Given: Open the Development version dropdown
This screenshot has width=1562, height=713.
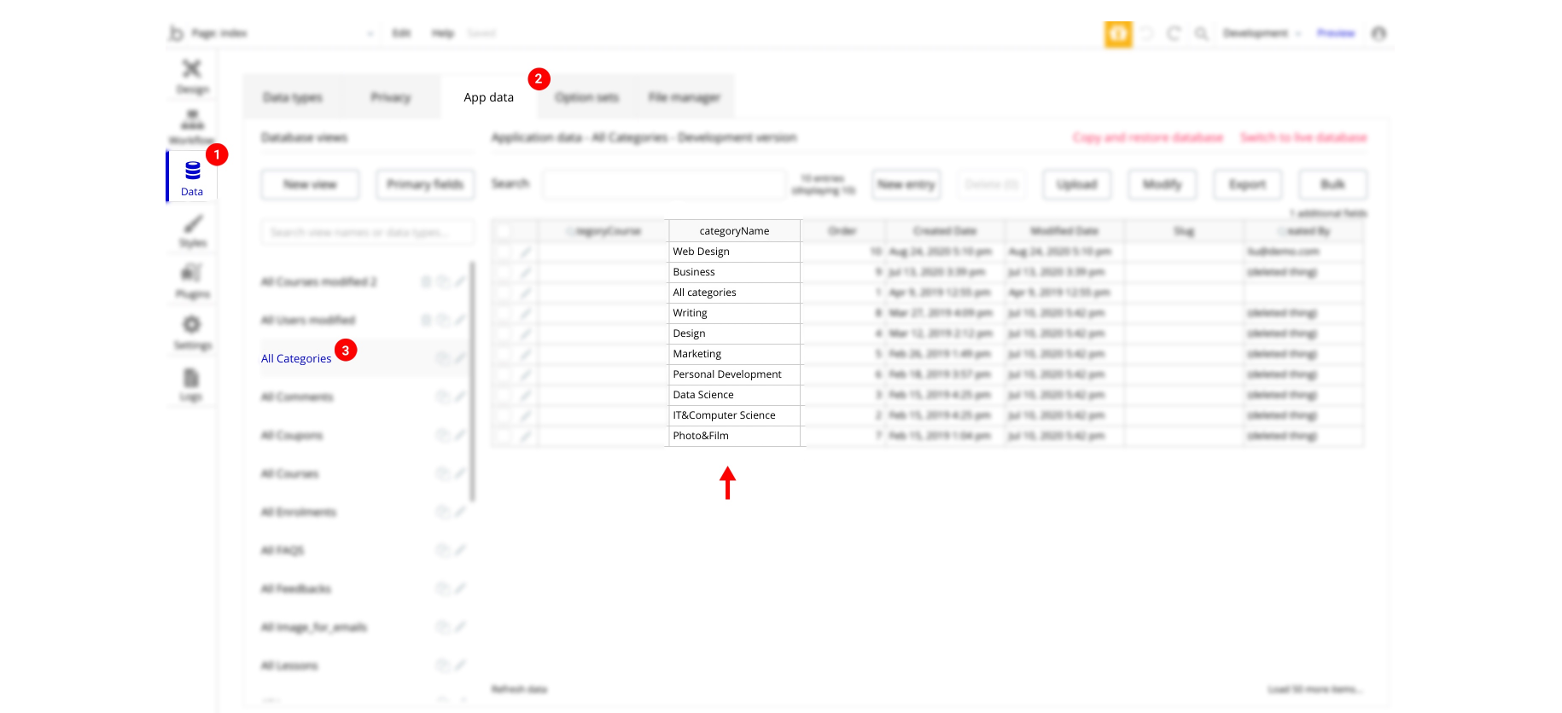Looking at the screenshot, I should 1261,33.
